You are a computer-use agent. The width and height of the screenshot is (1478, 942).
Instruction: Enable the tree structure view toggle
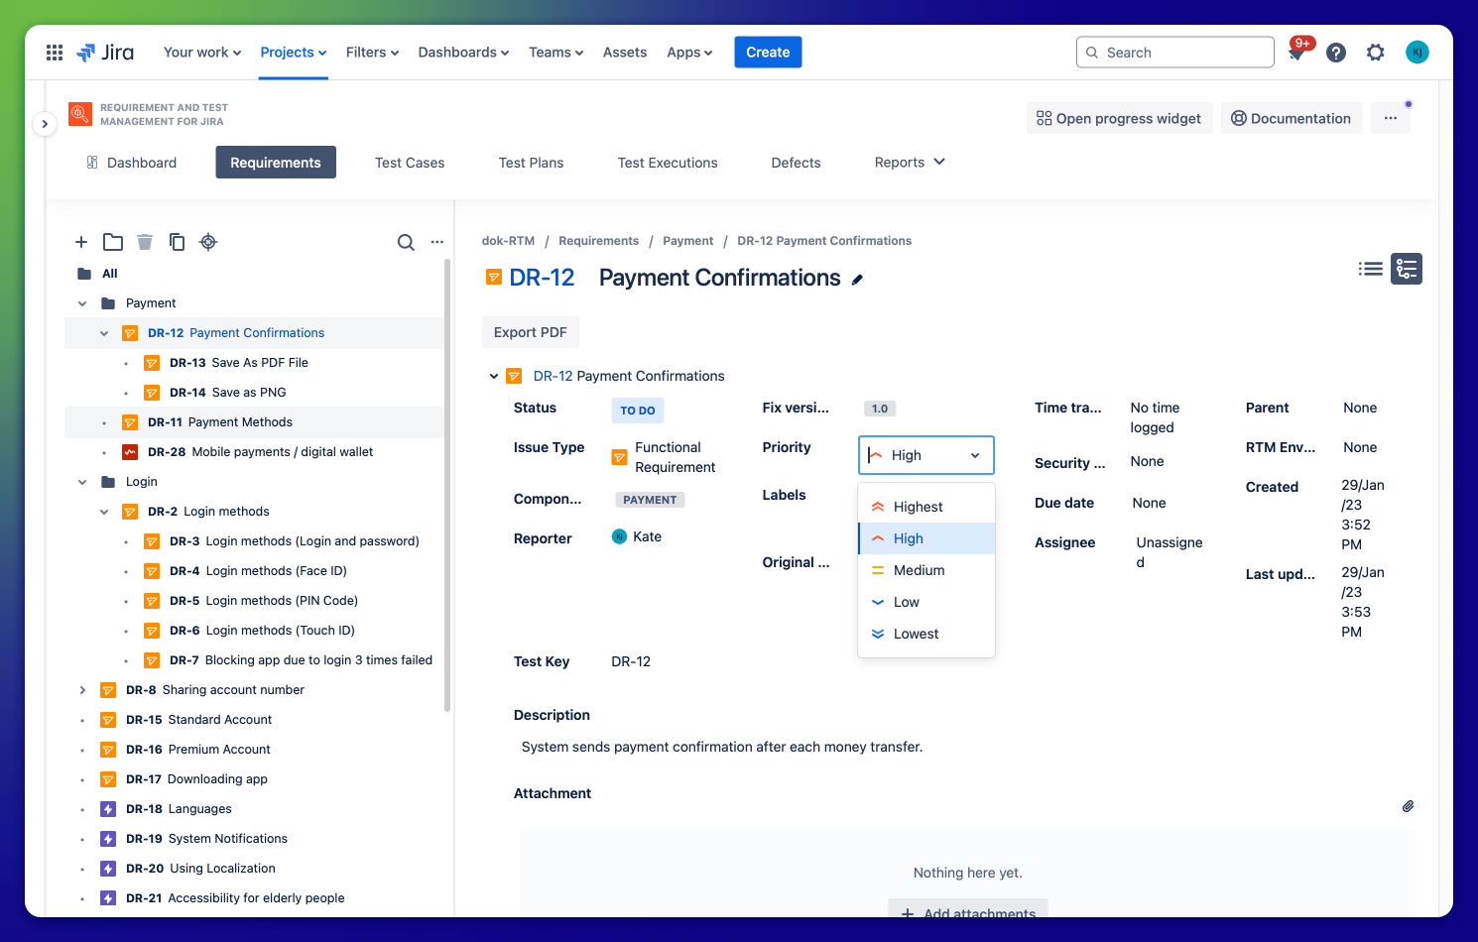(1406, 269)
